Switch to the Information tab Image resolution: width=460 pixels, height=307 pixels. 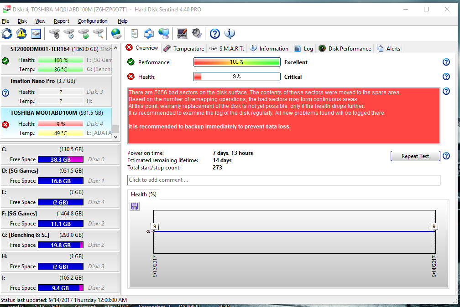click(269, 49)
